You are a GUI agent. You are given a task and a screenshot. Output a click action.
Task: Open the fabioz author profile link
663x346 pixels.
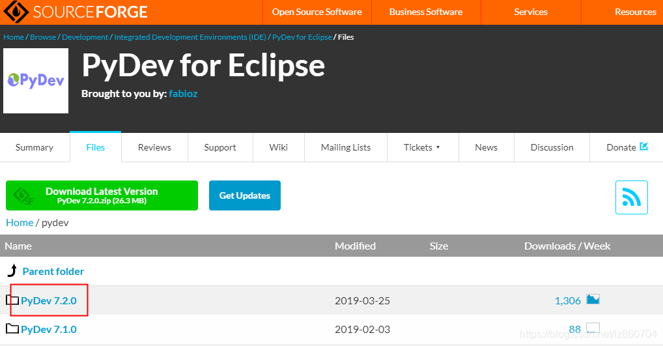click(x=183, y=93)
